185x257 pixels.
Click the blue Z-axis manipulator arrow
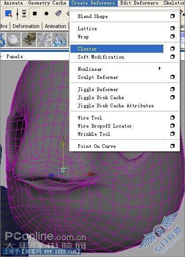point(51,176)
